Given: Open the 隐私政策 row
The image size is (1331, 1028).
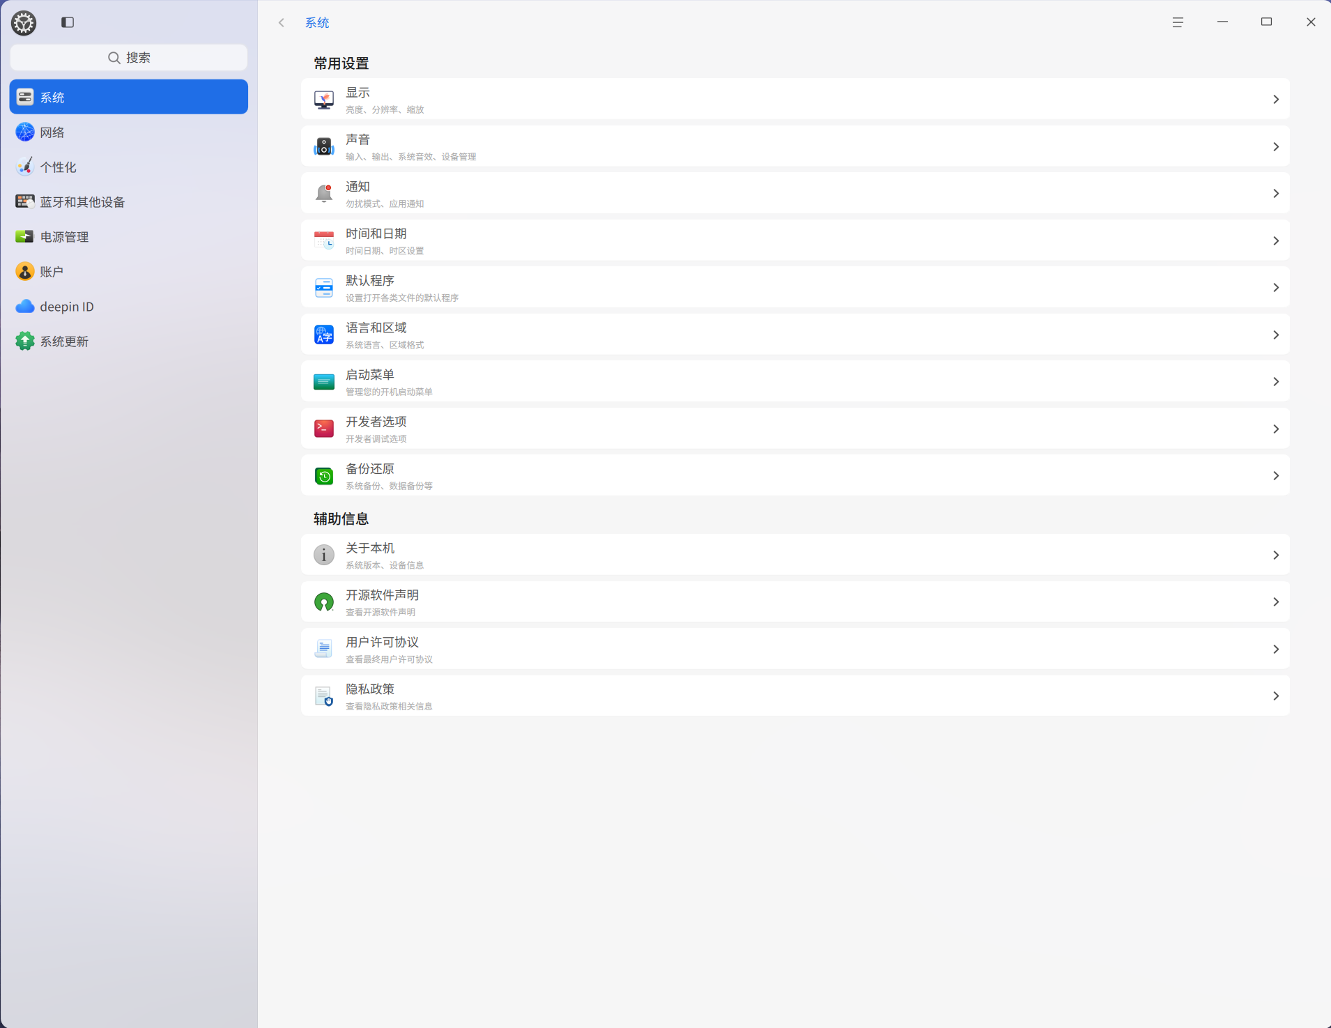Looking at the screenshot, I should pyautogui.click(x=795, y=696).
